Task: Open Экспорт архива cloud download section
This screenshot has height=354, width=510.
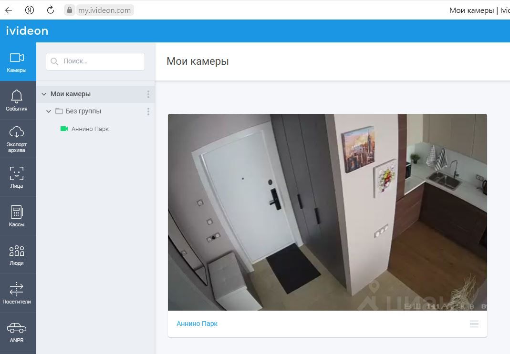Action: coord(18,139)
